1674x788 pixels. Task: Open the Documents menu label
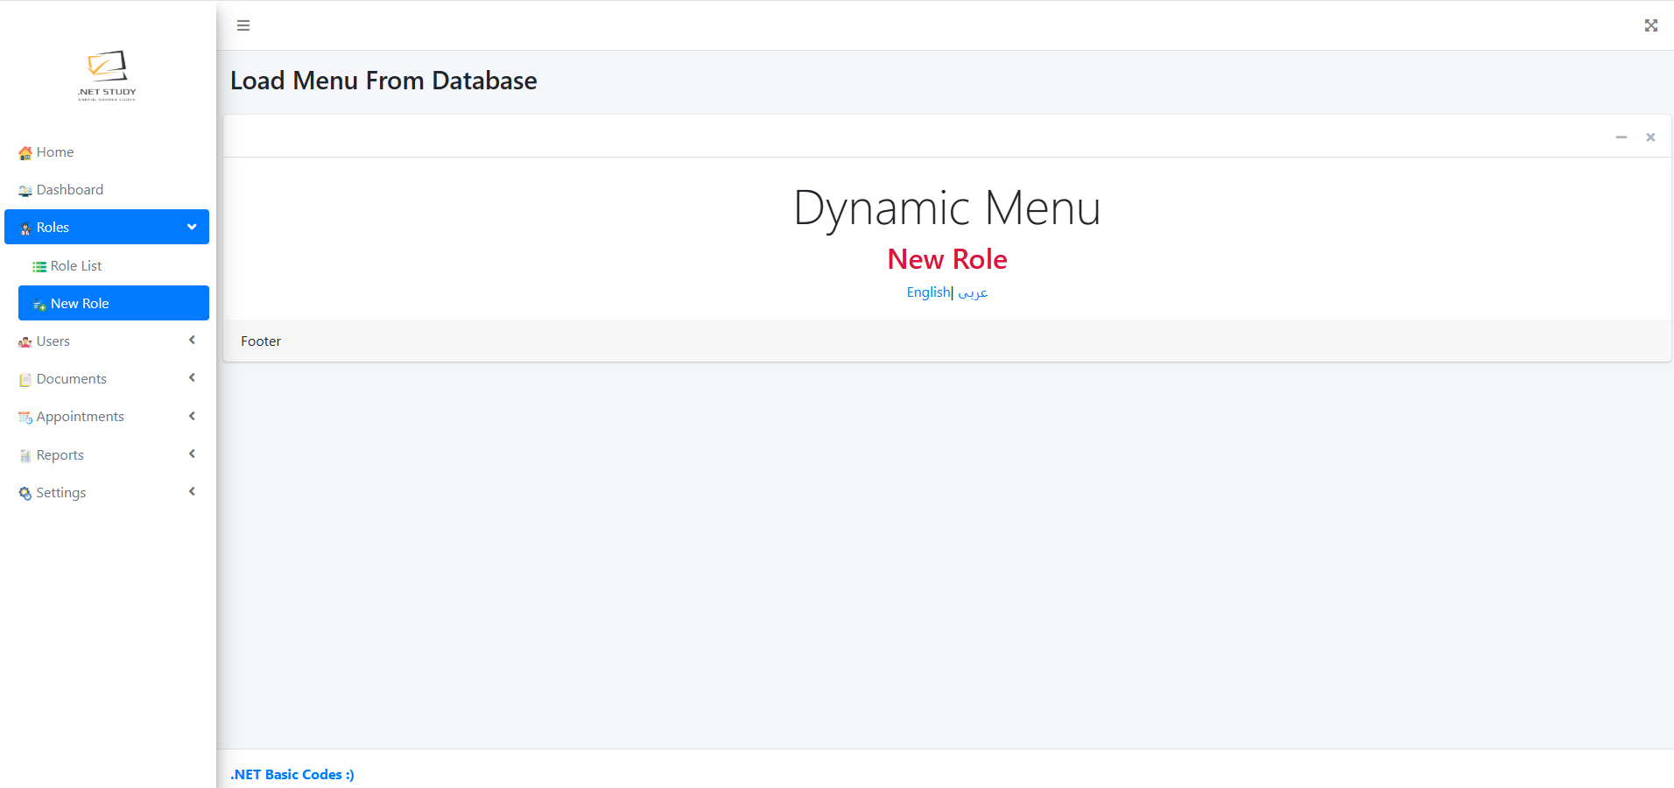(x=72, y=379)
